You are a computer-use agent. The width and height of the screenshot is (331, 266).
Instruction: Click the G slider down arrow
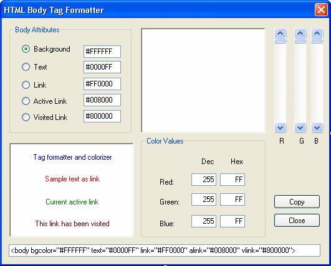coord(300,128)
